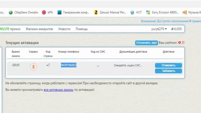Open the Сбербанк Онлайн bookmark
The image size is (201, 113).
point(23,13)
